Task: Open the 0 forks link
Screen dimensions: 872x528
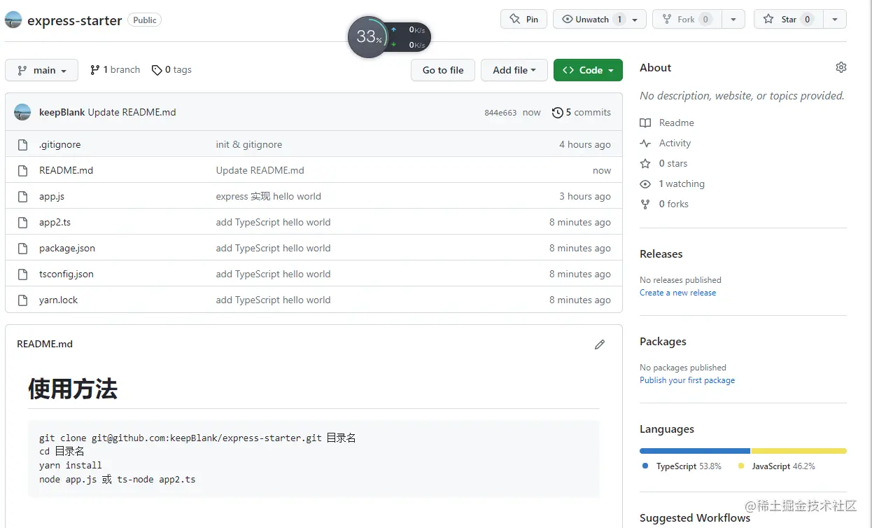Action: (x=674, y=204)
